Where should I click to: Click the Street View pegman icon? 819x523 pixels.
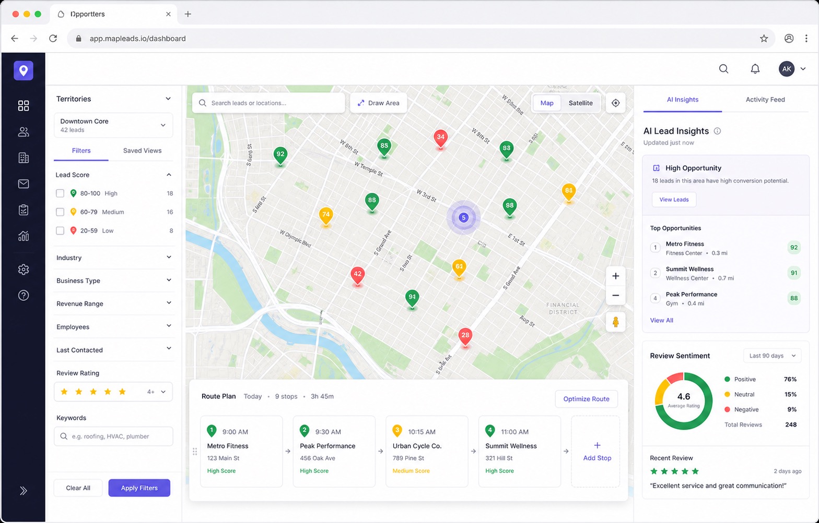click(x=615, y=322)
